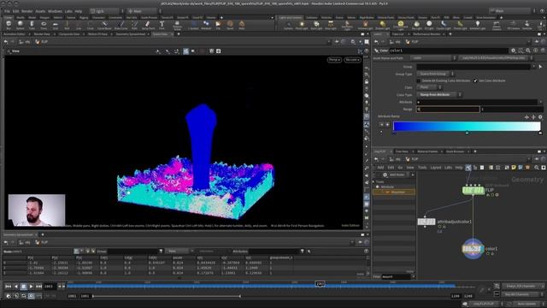Screen dimensions: 547x308
Task: Click the Attribute Ramp gradient bar
Action: point(467,126)
